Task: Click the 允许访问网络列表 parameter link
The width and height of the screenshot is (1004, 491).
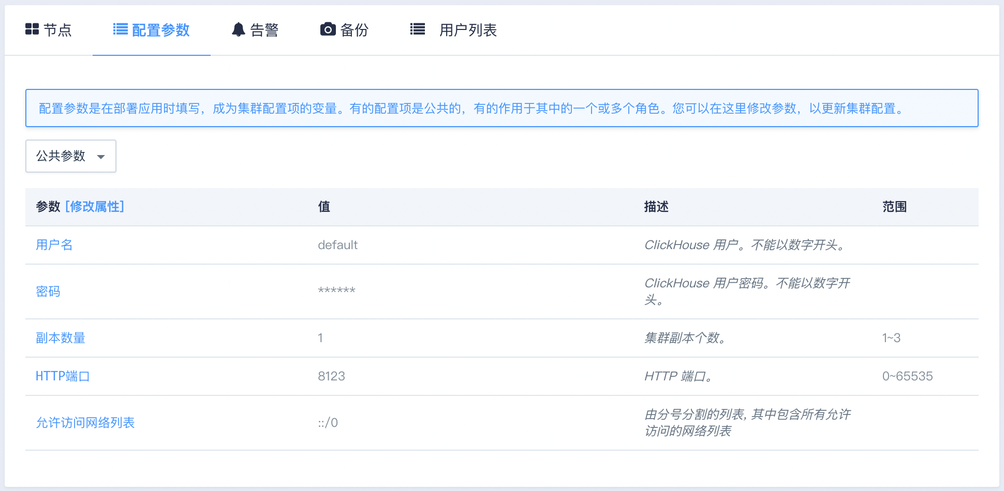Action: click(85, 423)
